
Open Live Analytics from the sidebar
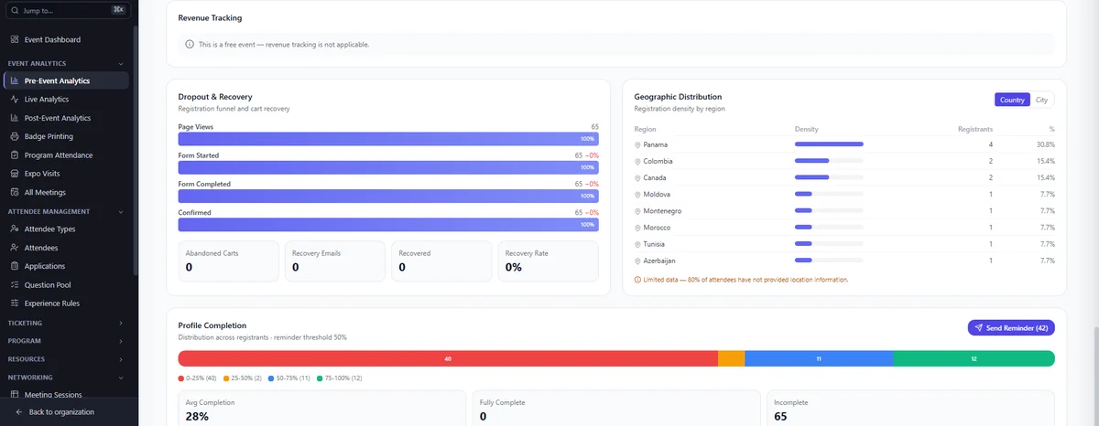click(x=66, y=100)
